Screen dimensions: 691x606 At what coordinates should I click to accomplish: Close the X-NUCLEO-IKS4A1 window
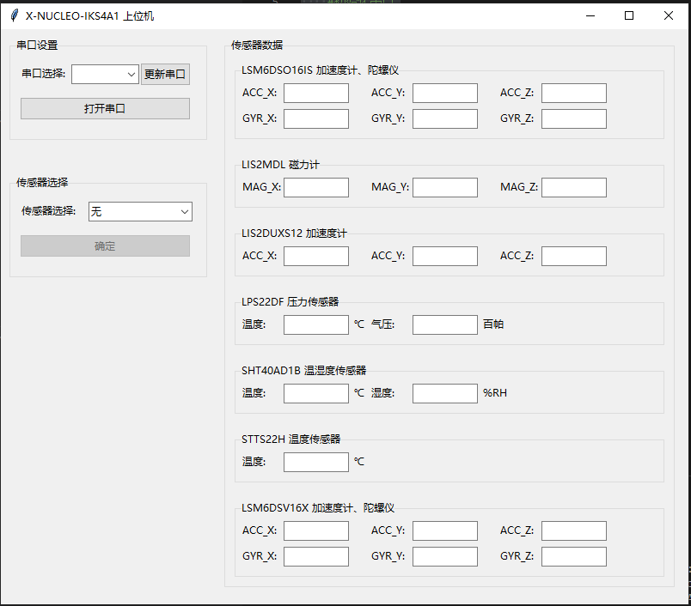pyautogui.click(x=669, y=15)
